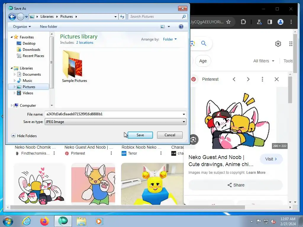Viewport: 303px width, 227px height.
Task: Click Google search magnifier icon
Action: coord(204,43)
